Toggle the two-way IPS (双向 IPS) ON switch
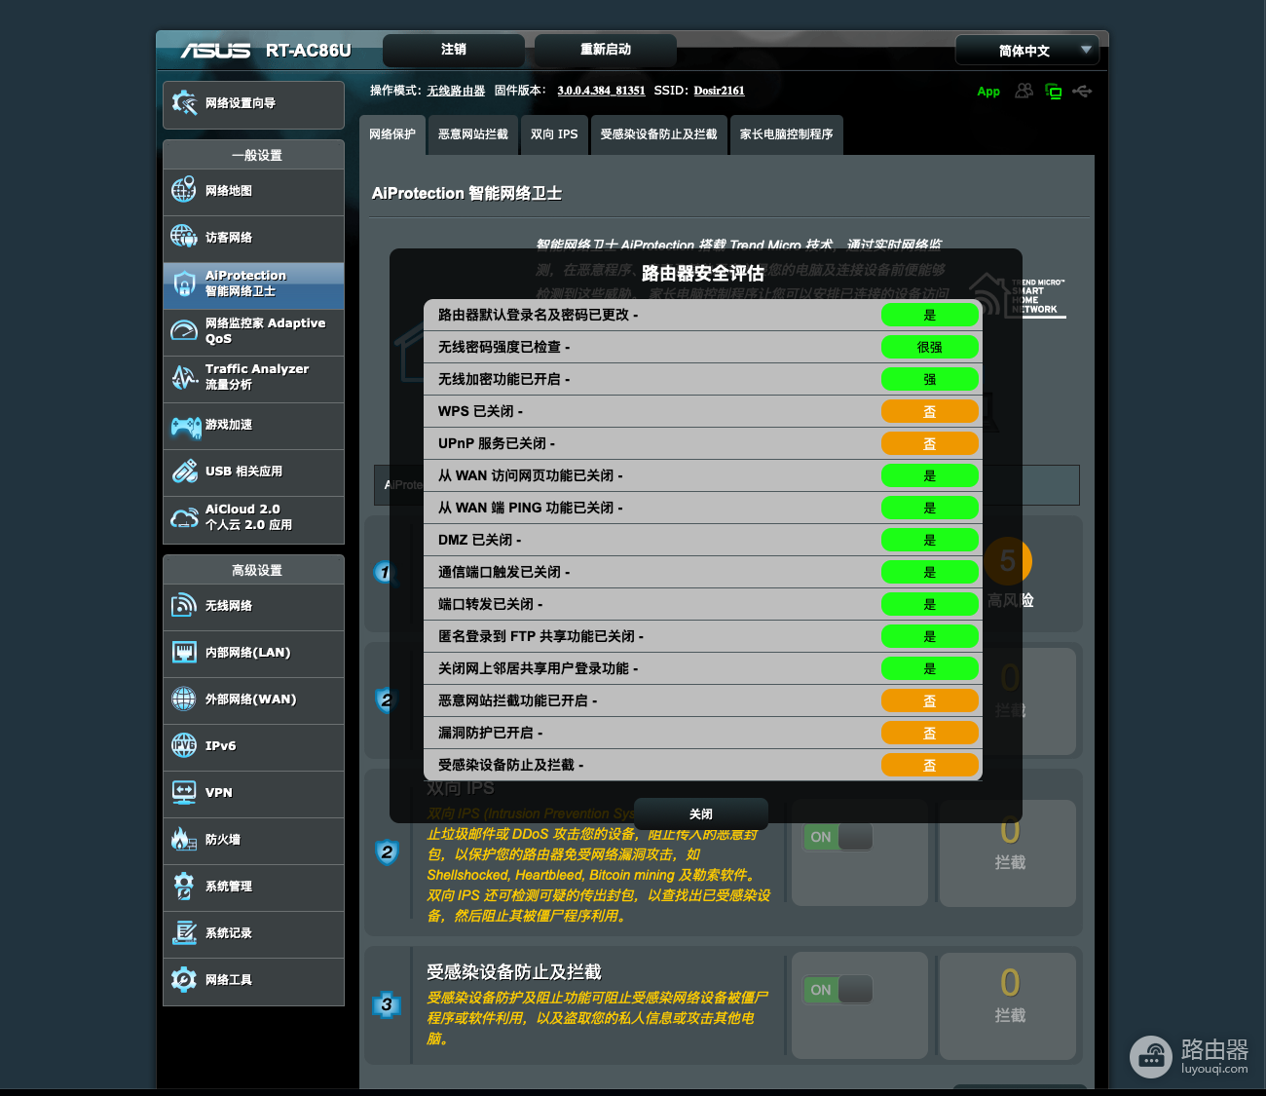Image resolution: width=1266 pixels, height=1096 pixels. pyautogui.click(x=838, y=837)
